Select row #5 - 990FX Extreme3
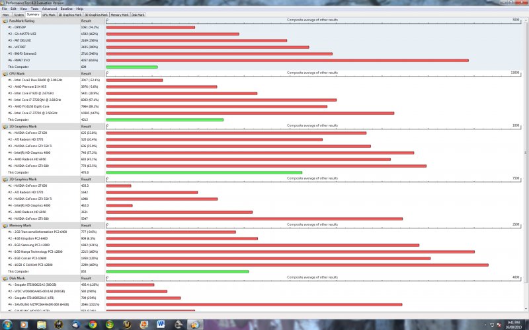529x330 pixels. [x=22, y=53]
